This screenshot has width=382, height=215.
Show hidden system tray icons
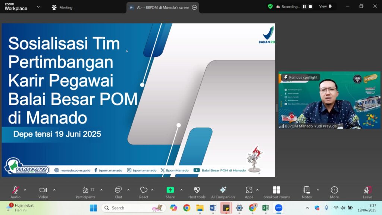307,208
